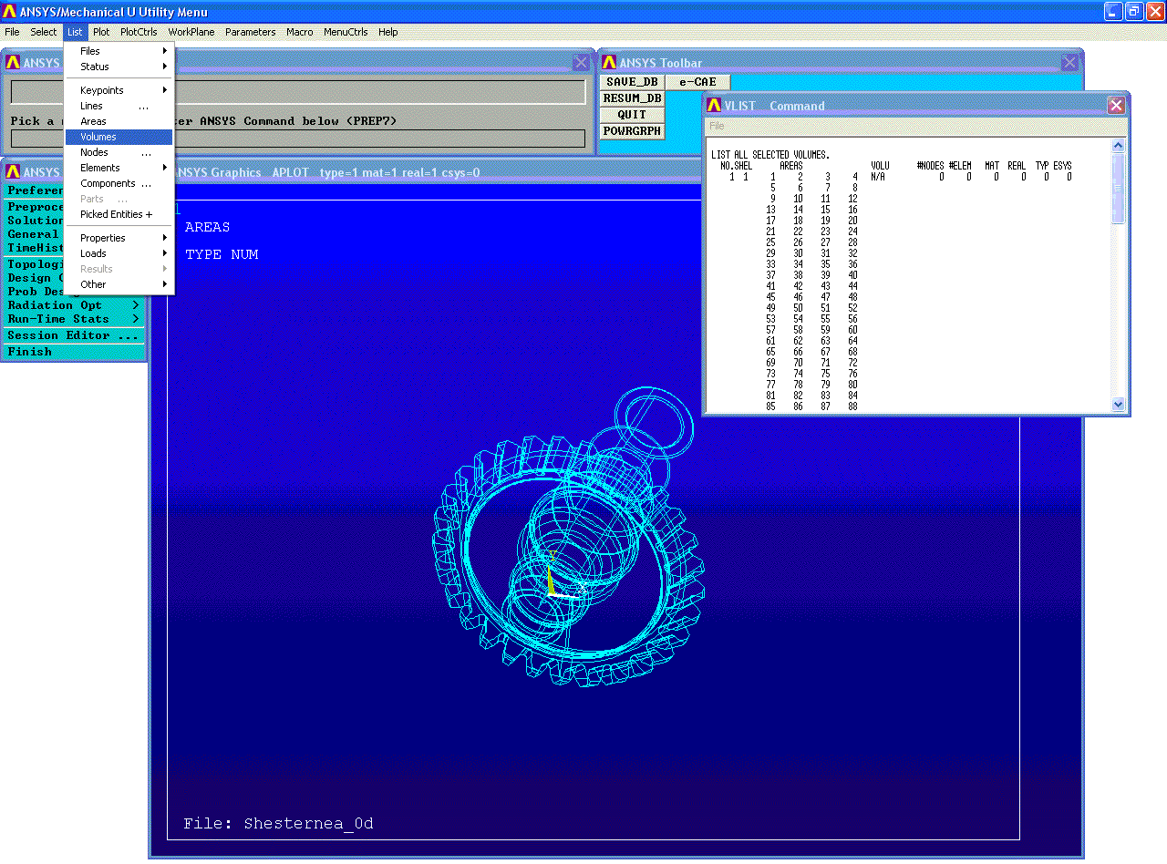The height and width of the screenshot is (864, 1167).
Task: Click 'LIST ALL SELECTED VOLUMES.' text
Action: (x=770, y=156)
